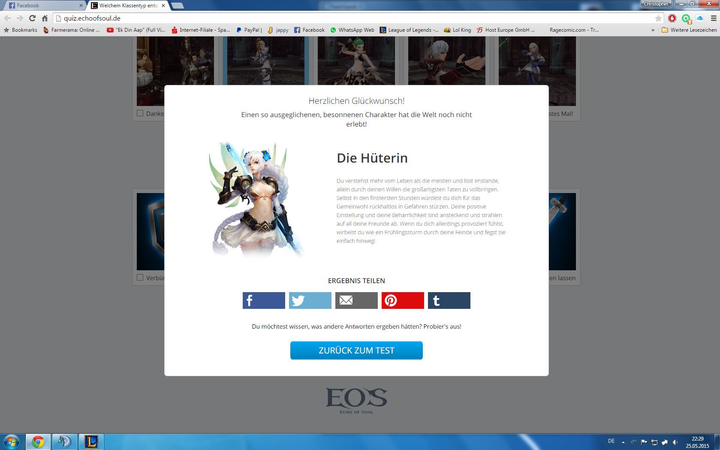Click the 'Herzlichen Glückwunsch!' title

click(356, 101)
